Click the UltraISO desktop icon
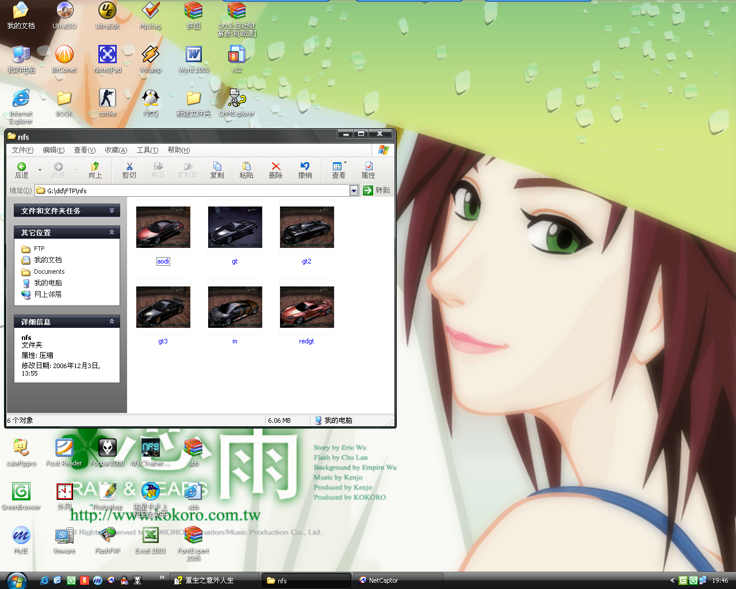The width and height of the screenshot is (736, 589). pos(64,16)
